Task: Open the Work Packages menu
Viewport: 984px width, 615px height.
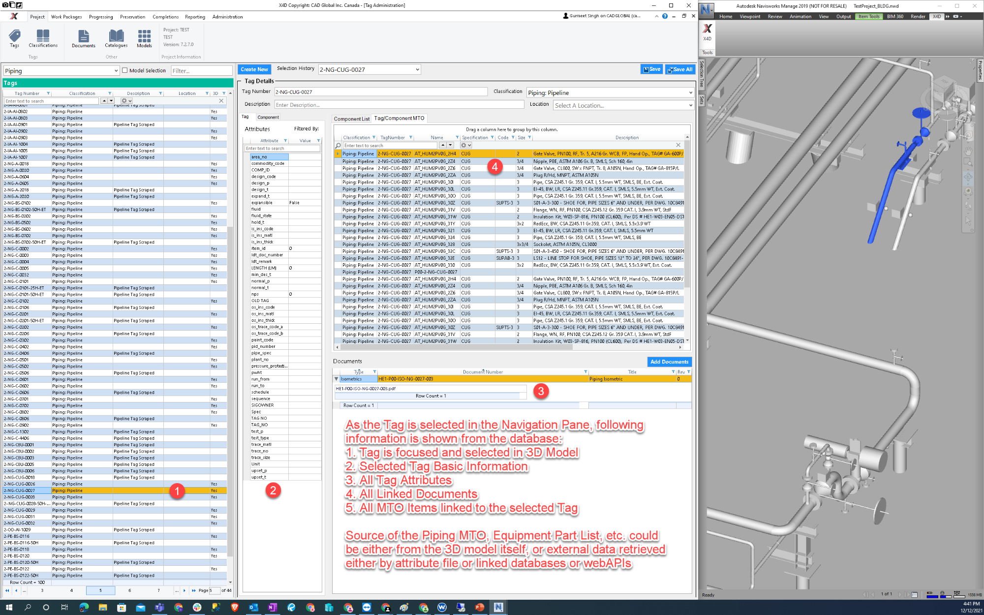Action: (x=66, y=17)
